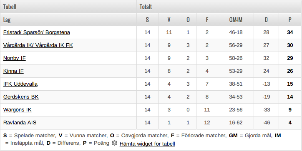The height and width of the screenshot is (151, 302).
Task: Click the S column header
Action: pos(147,20)
